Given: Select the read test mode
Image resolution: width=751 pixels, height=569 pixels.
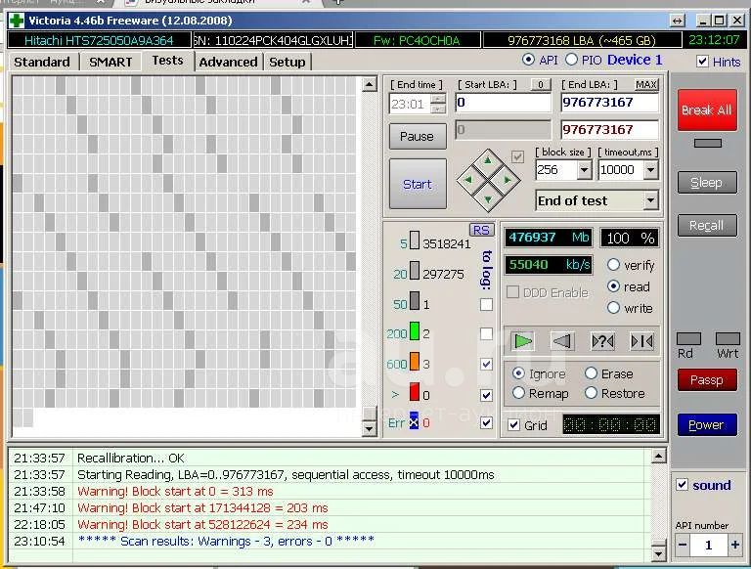Looking at the screenshot, I should coord(613,286).
